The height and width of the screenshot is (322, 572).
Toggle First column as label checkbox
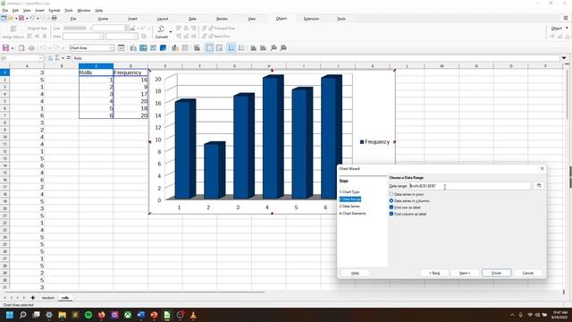[391, 214]
